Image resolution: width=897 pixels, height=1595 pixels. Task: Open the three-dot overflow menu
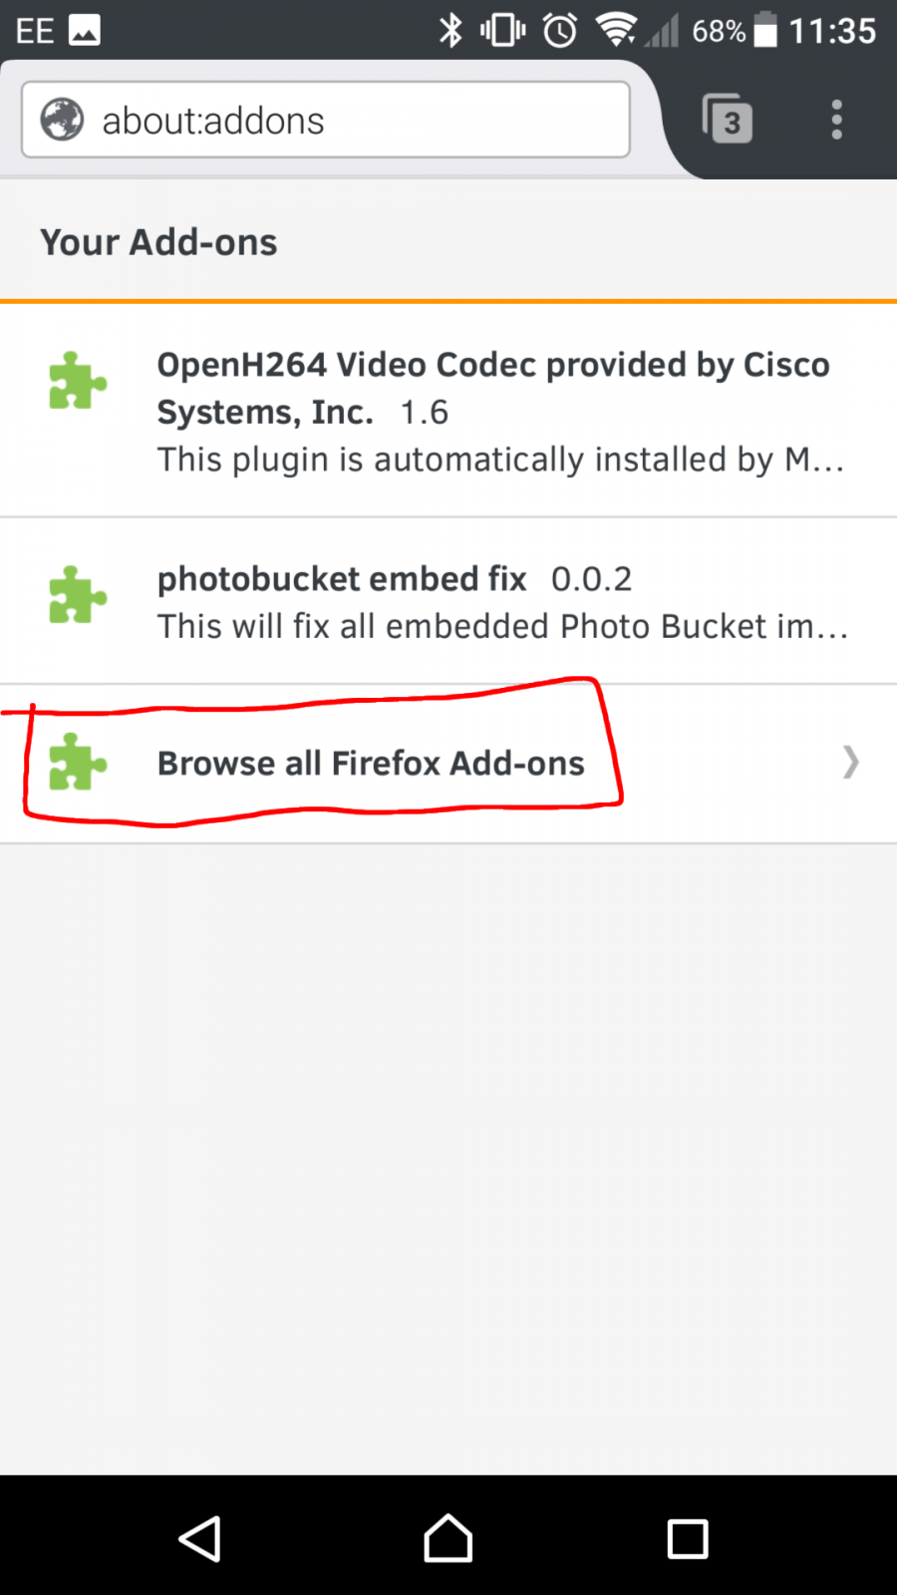(x=837, y=120)
